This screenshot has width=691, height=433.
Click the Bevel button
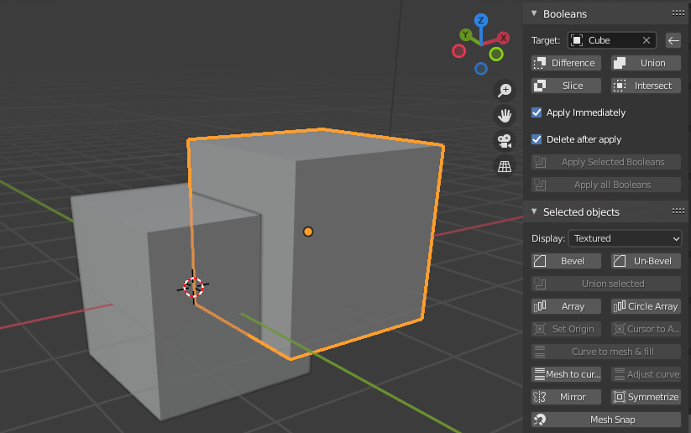566,261
